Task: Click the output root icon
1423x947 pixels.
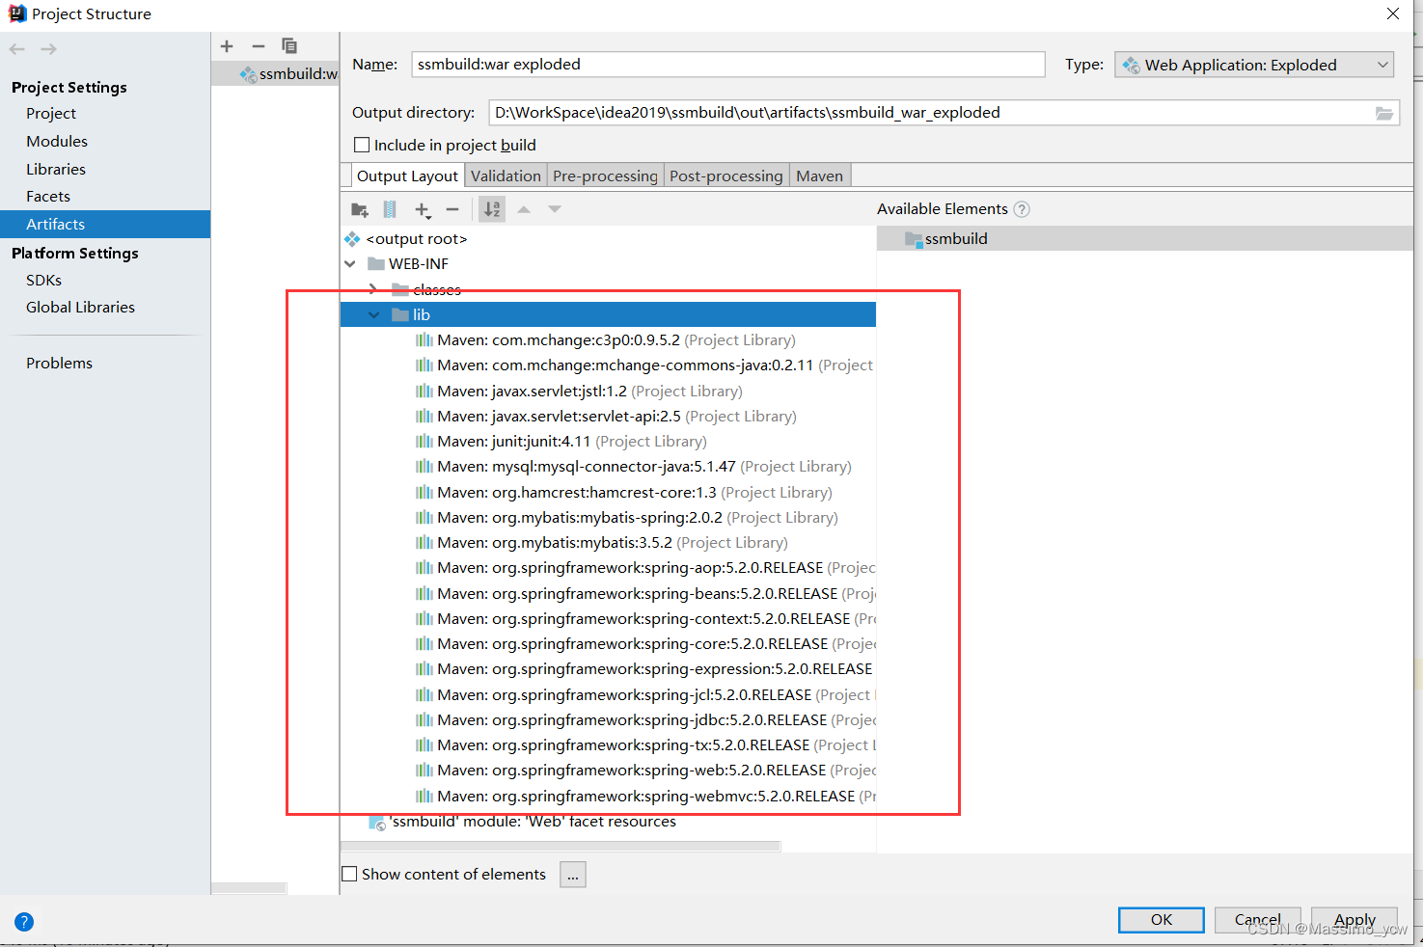Action: [x=352, y=239]
